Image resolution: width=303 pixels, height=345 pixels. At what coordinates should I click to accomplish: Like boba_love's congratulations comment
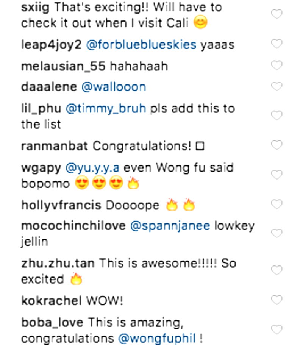click(x=276, y=329)
